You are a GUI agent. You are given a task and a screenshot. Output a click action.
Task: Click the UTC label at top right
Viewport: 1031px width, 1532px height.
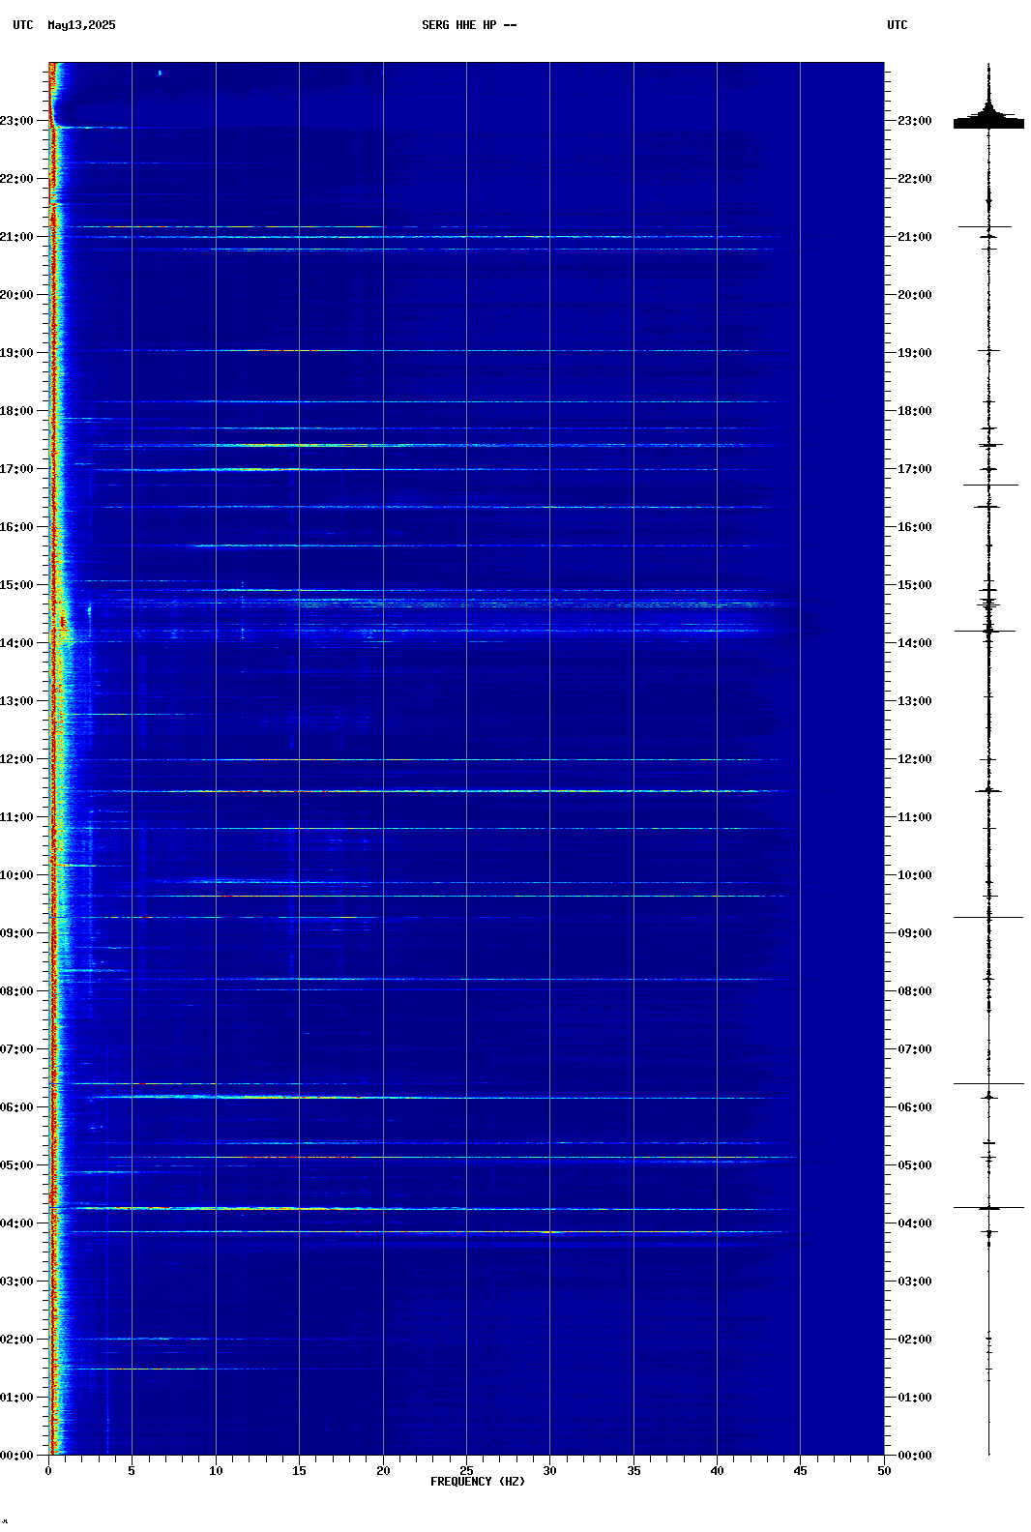(897, 25)
